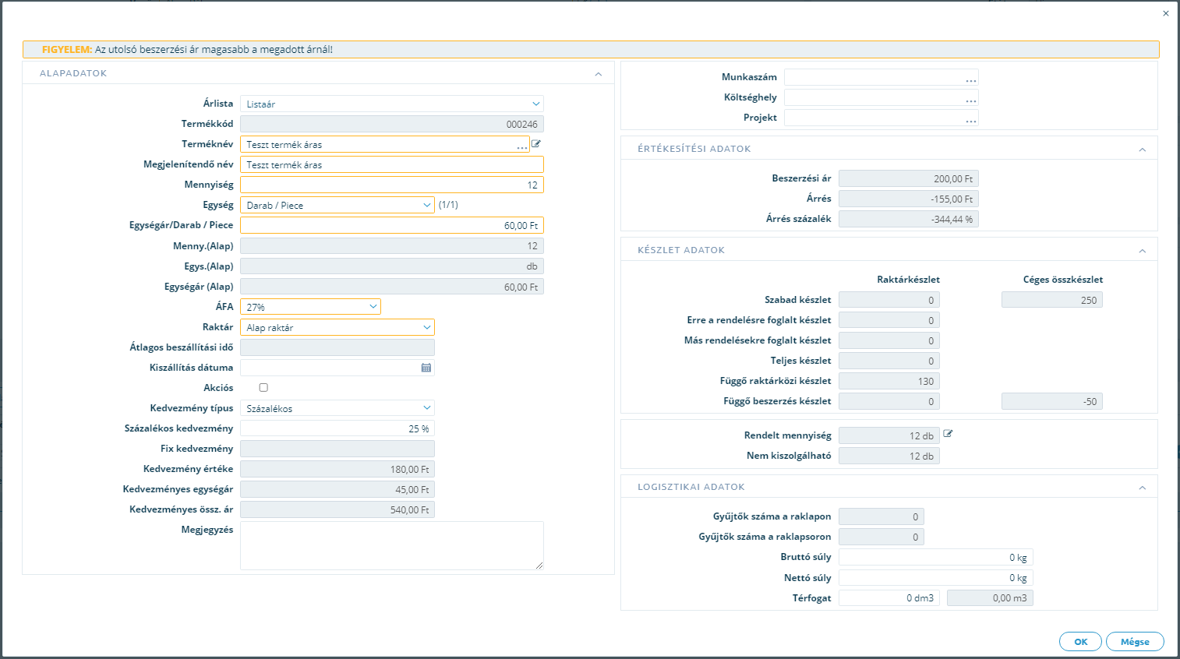
Task: Click the Kedvezményes egységár 45,00 Ft
Action: tap(337, 489)
